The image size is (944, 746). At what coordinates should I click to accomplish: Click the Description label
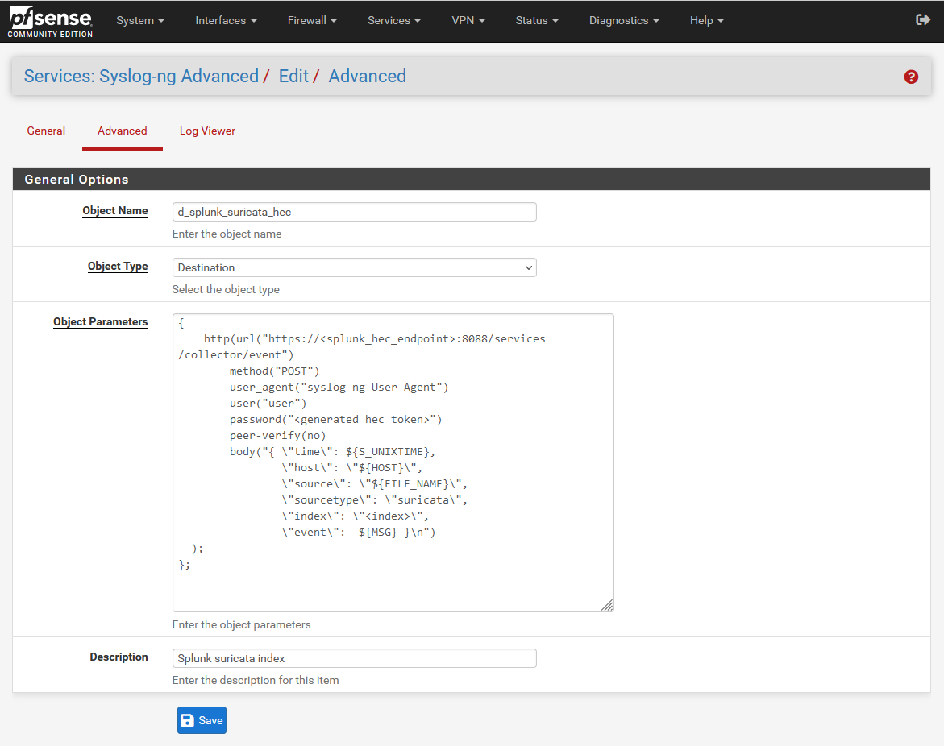(x=119, y=657)
